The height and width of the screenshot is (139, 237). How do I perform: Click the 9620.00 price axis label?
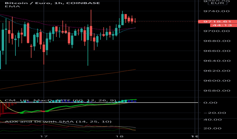coord(217,71)
